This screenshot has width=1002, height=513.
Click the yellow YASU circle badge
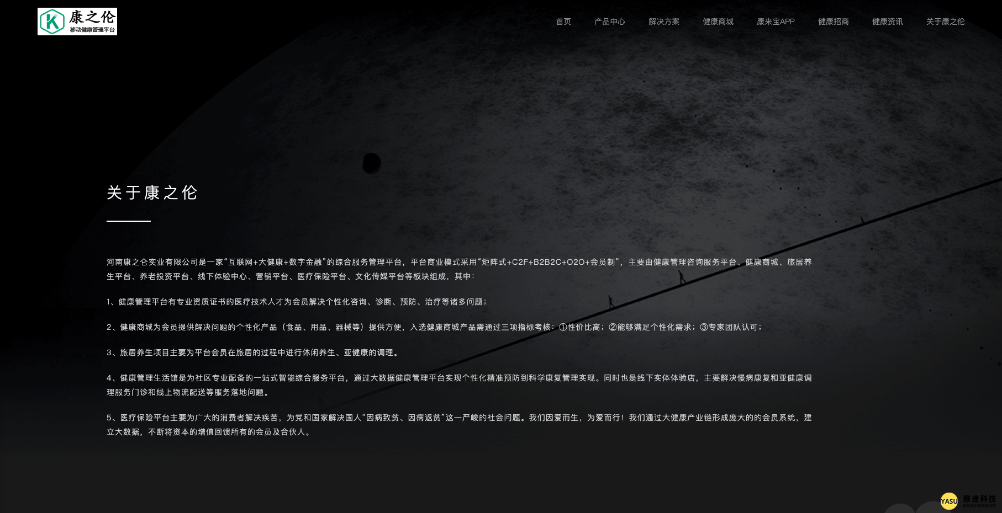pos(949,501)
